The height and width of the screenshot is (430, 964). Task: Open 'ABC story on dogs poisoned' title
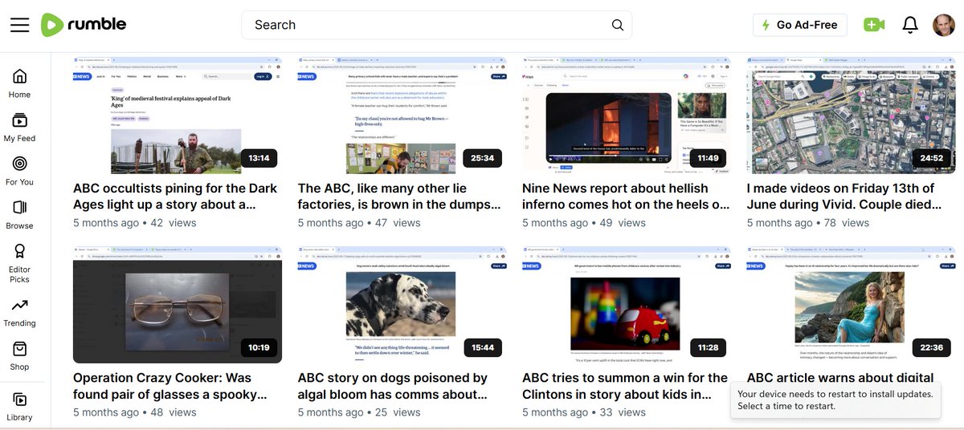point(394,386)
